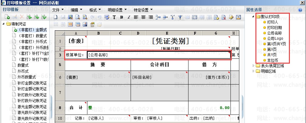This screenshot has height=123, width=306.
Task: Click the orange table grid icon
Action: tap(70, 24)
